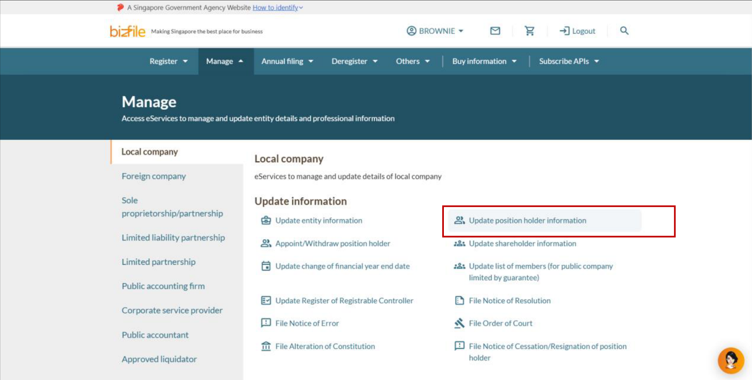Select Public accountant in the sidebar
This screenshot has height=380, width=752.
[155, 335]
